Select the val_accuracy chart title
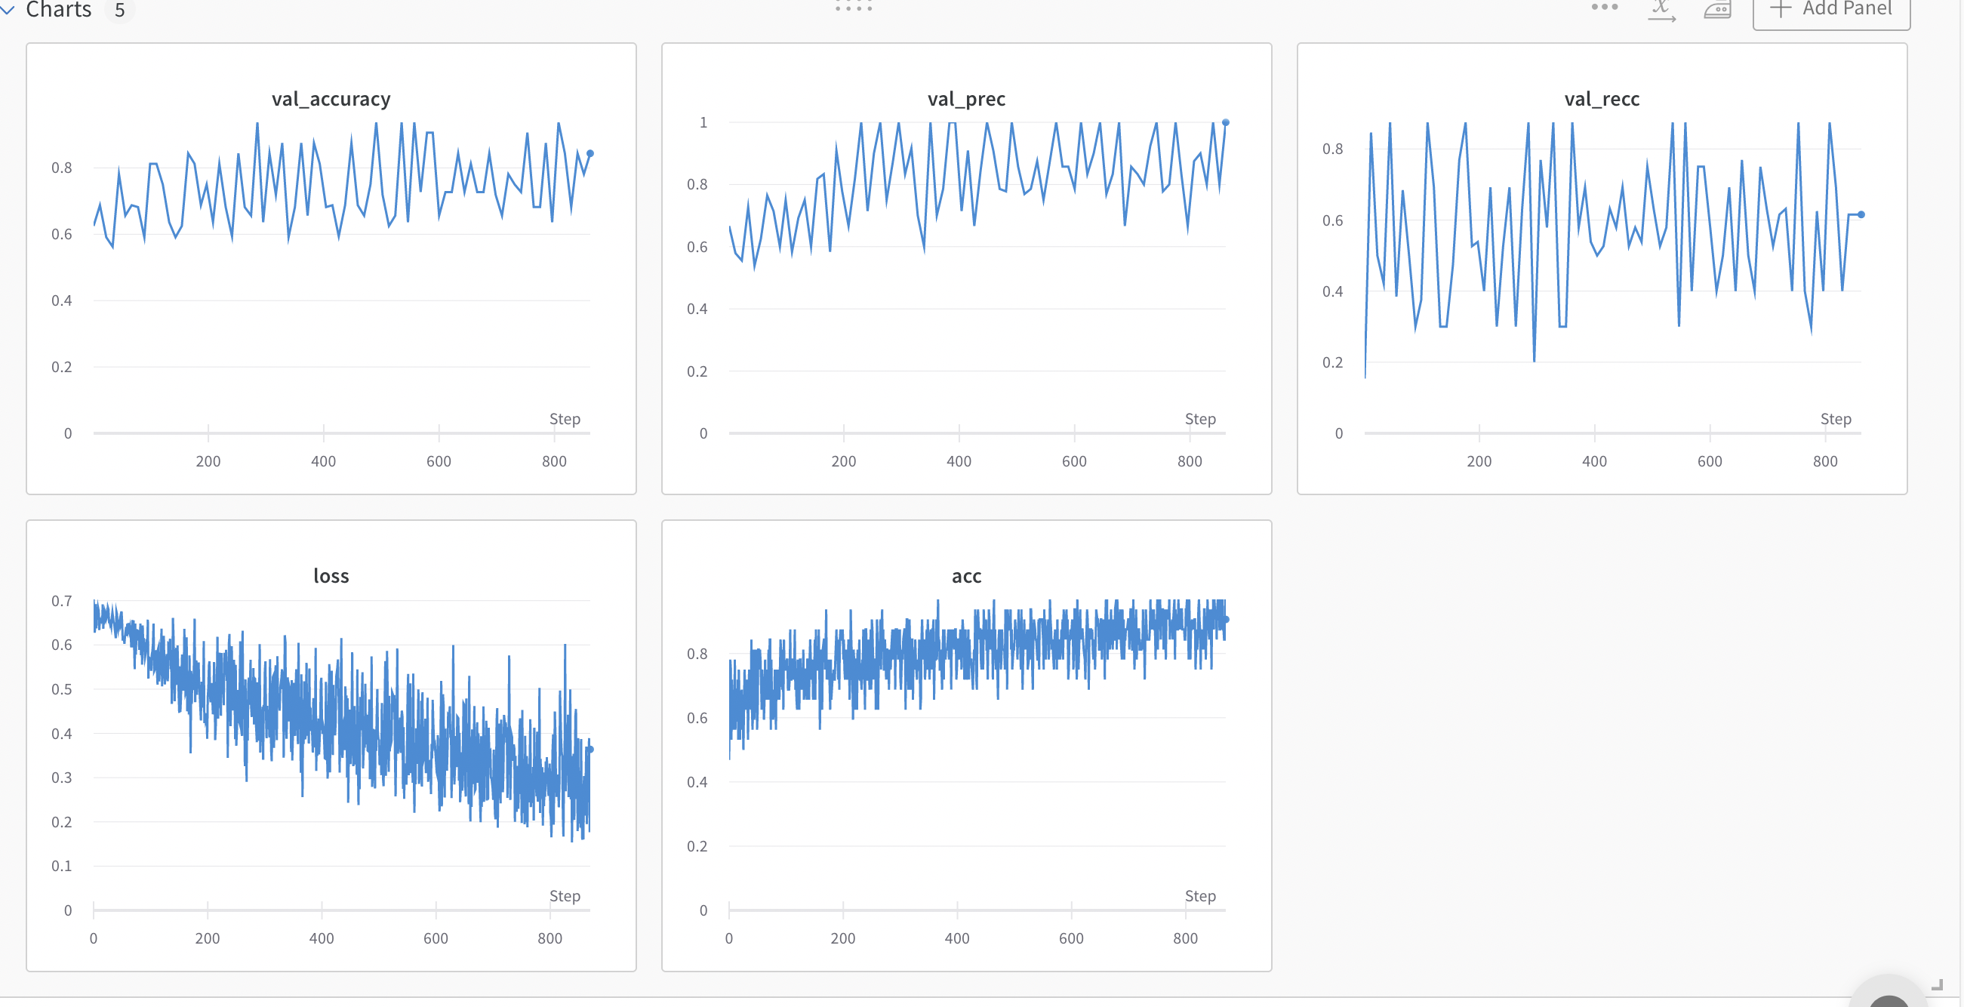1964x1007 pixels. pyautogui.click(x=331, y=99)
